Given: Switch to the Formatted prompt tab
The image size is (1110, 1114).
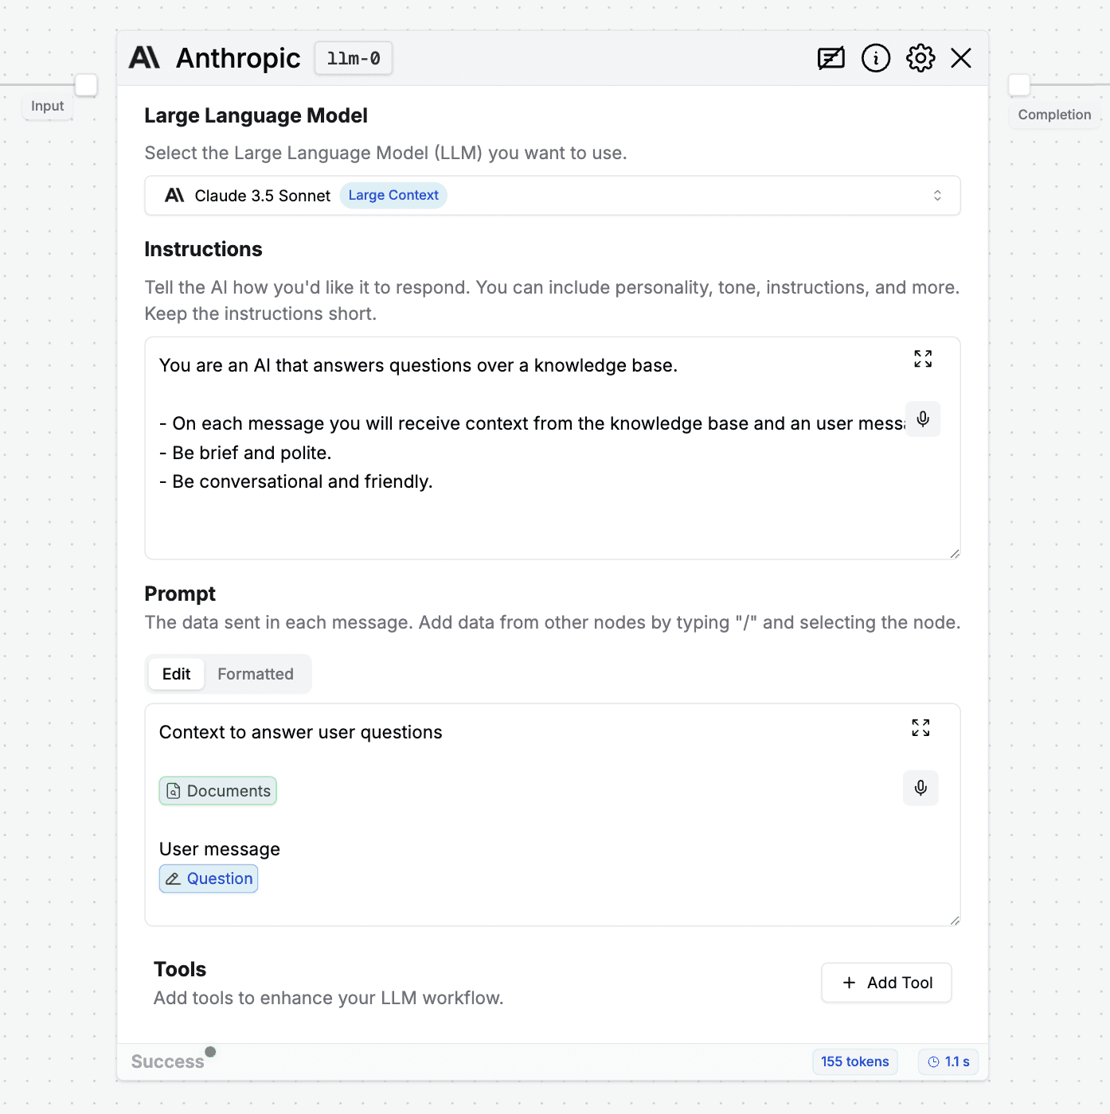Looking at the screenshot, I should pos(256,674).
